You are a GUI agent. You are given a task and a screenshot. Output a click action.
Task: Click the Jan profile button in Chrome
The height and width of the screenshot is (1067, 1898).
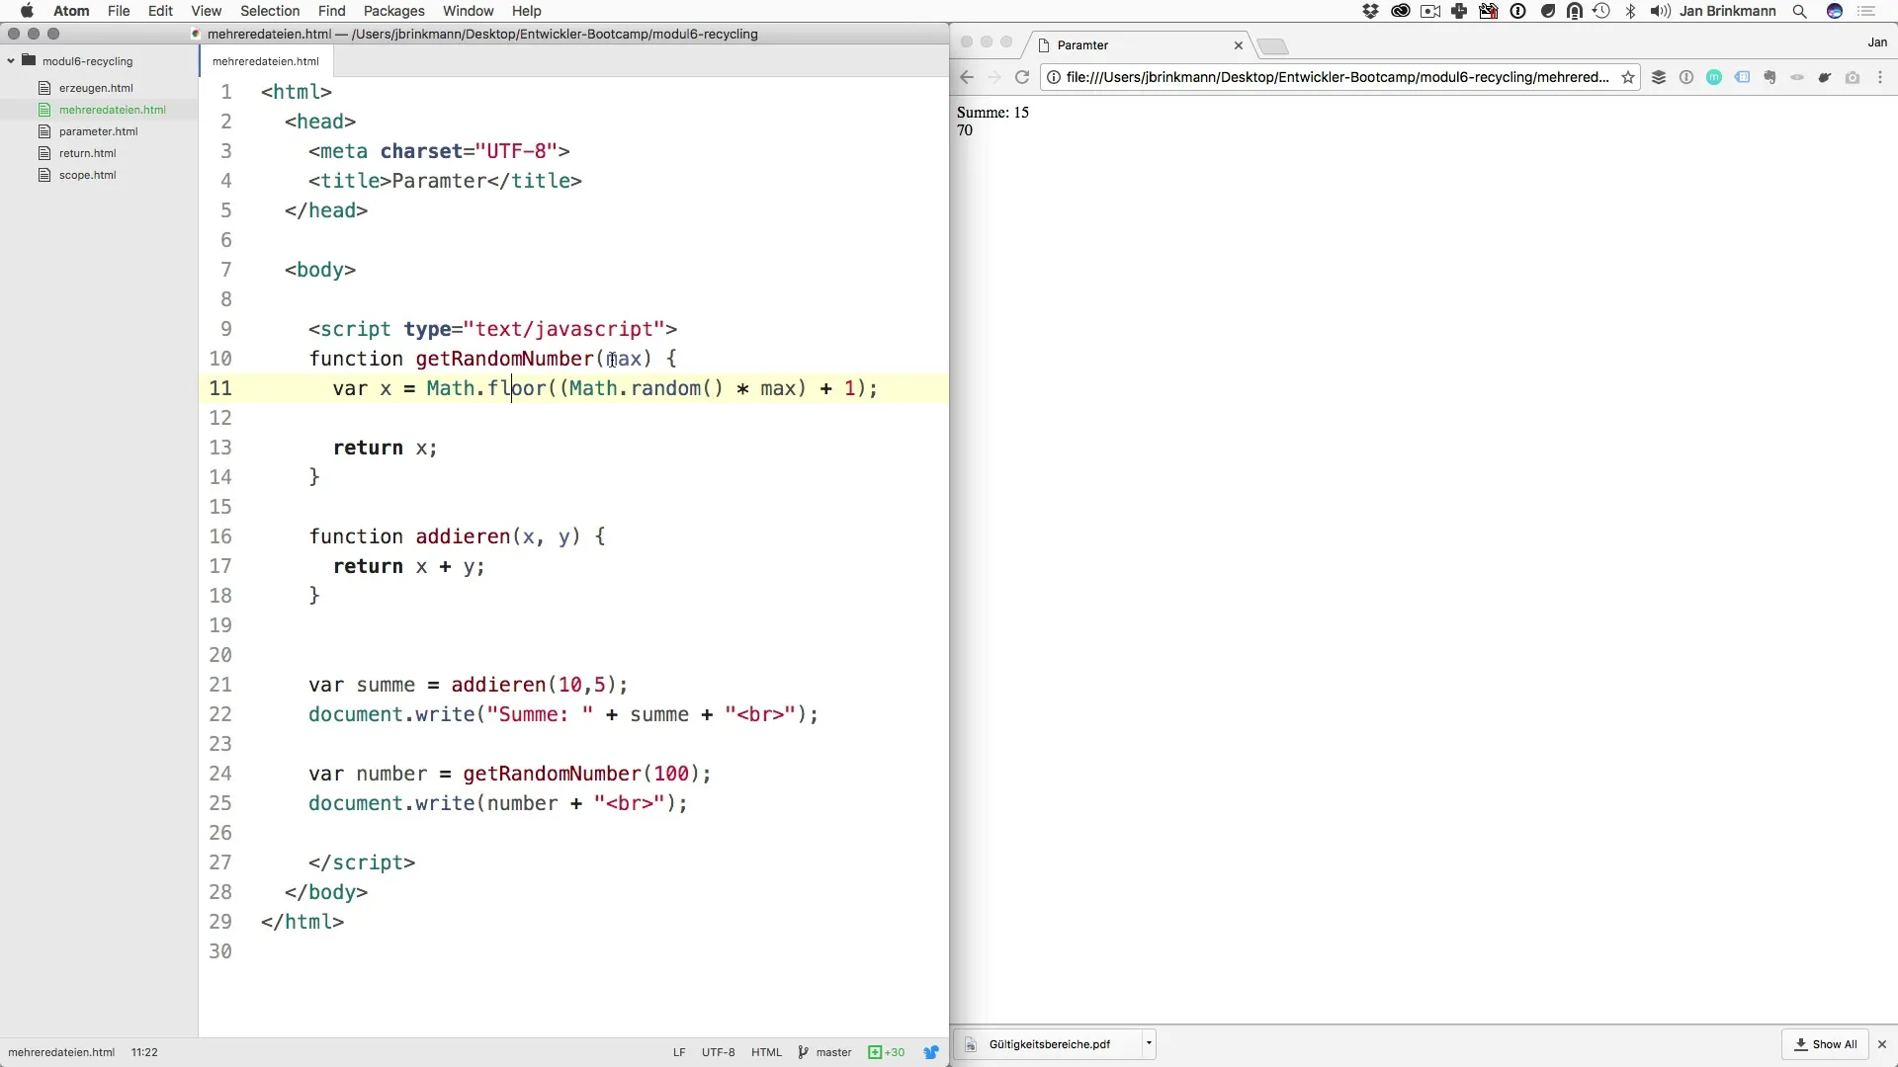(x=1877, y=42)
